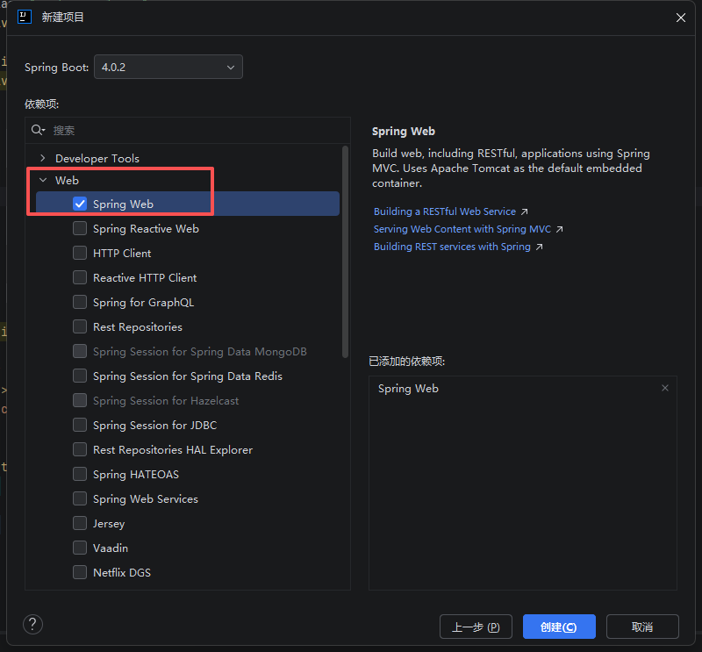The width and height of the screenshot is (702, 652).
Task: Check the Spring Web Services checkbox
Action: pos(80,498)
